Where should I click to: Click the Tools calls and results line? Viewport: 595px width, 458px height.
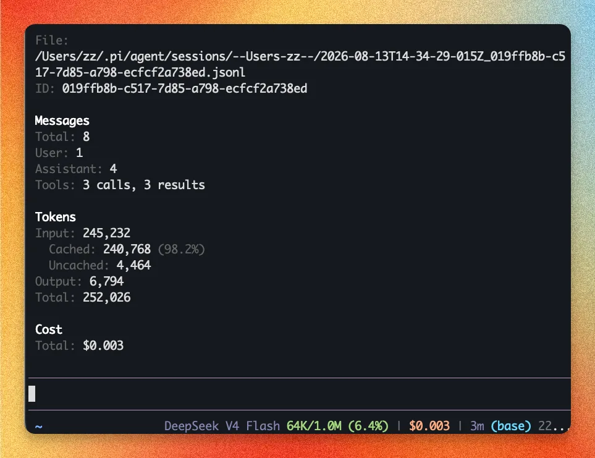[x=120, y=185]
